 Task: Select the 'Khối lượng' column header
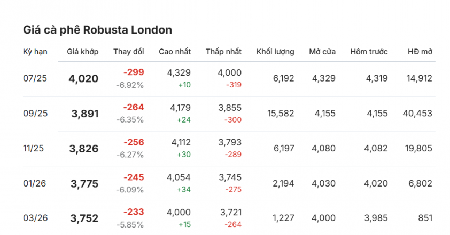click(x=275, y=52)
